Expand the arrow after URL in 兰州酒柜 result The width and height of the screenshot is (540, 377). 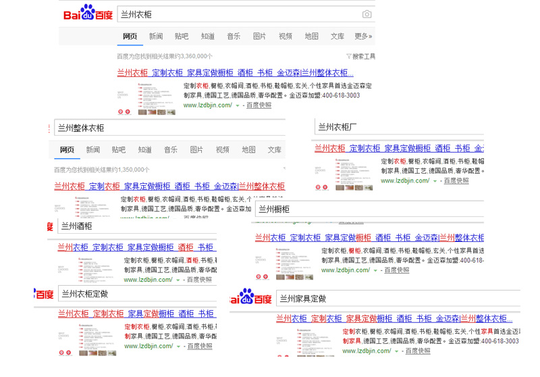click(178, 280)
